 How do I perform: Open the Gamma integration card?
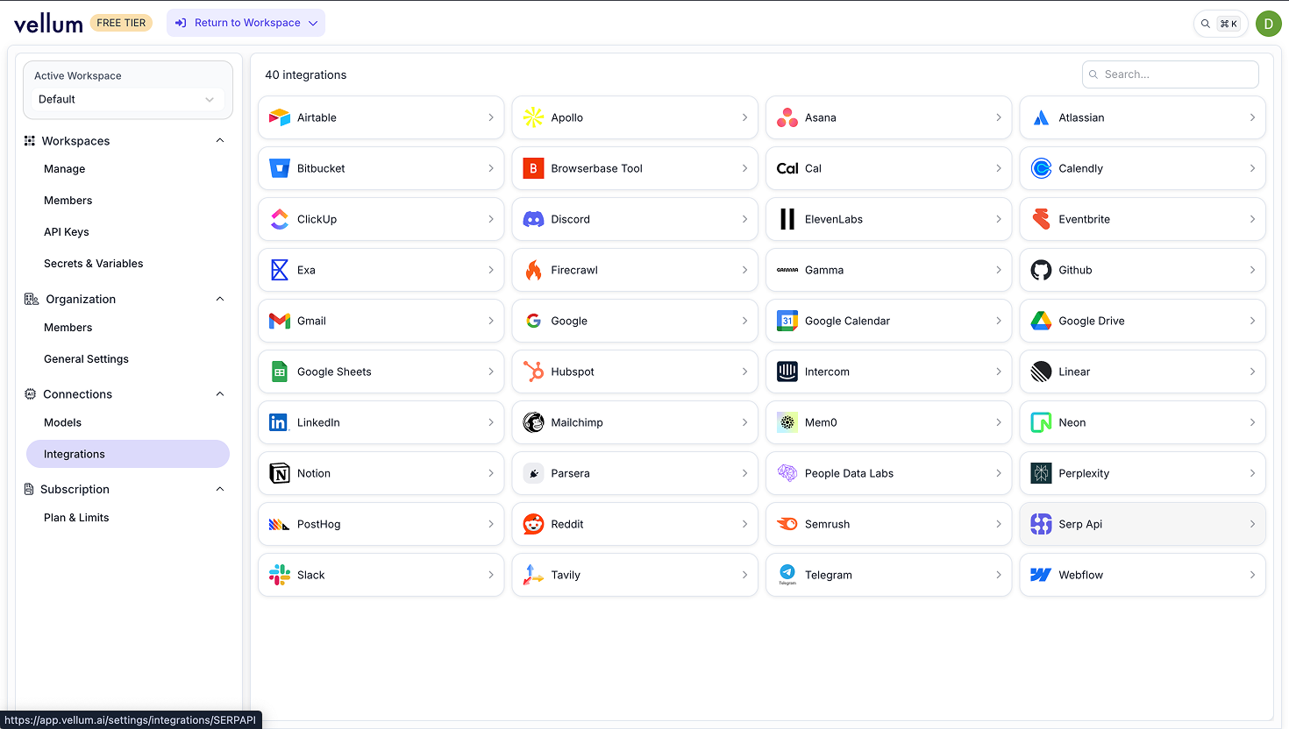pyautogui.click(x=888, y=270)
